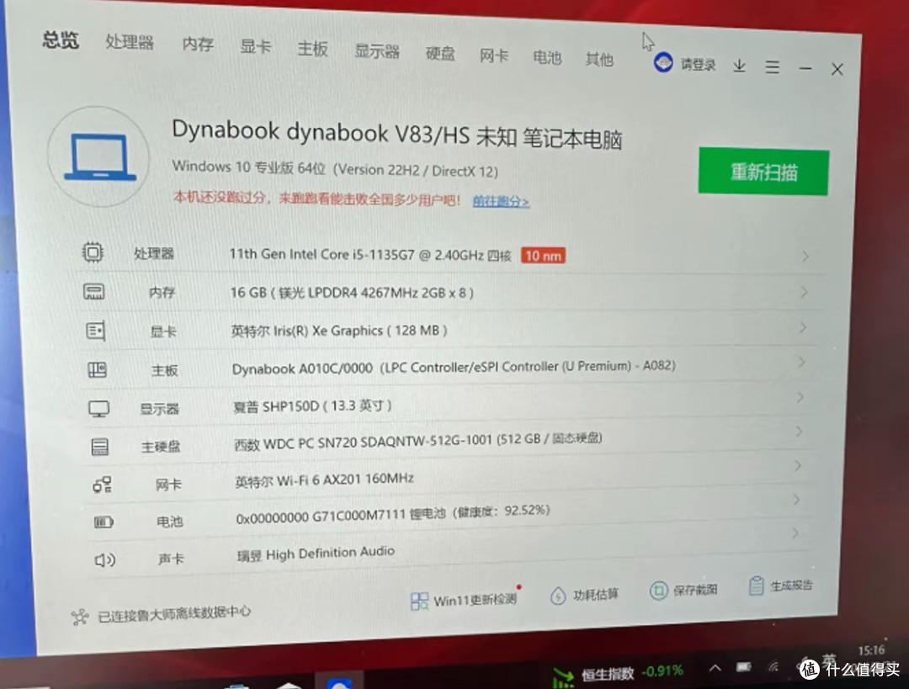909x689 pixels.
Task: Expand the 显卡 row chevron
Action: (803, 327)
